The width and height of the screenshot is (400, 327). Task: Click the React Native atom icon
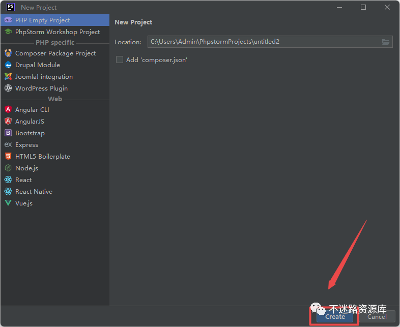[8, 191]
